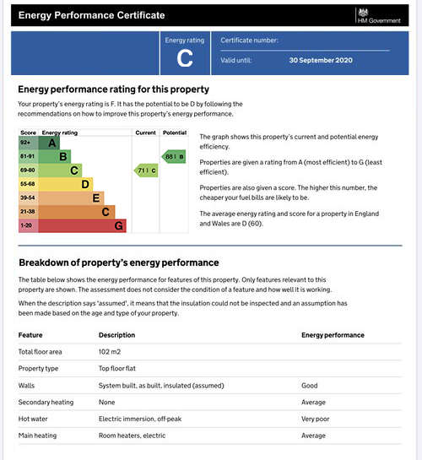Click the Energy Performance Certificate title

[91, 15]
